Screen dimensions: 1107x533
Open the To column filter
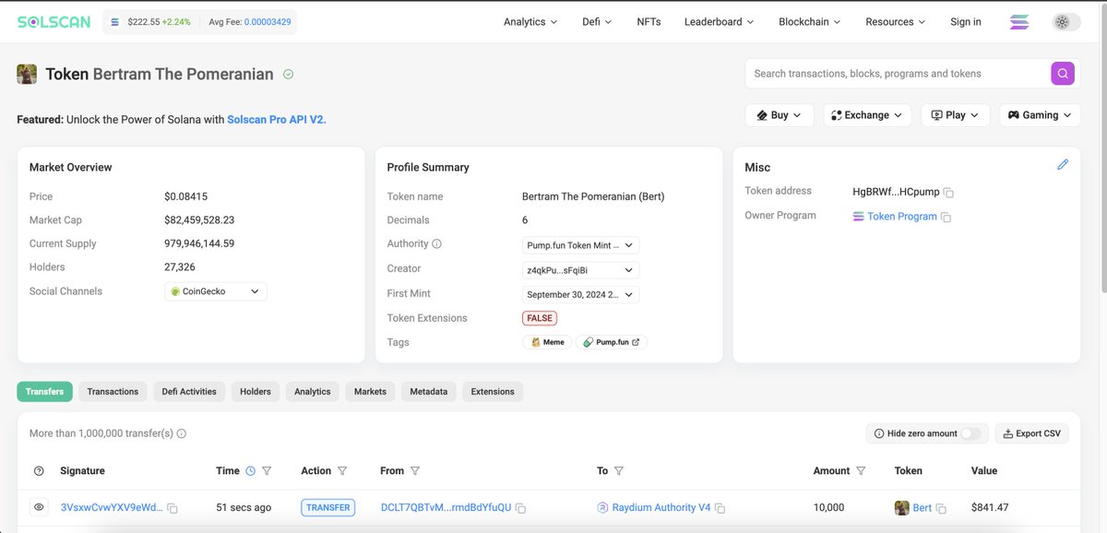(x=619, y=471)
